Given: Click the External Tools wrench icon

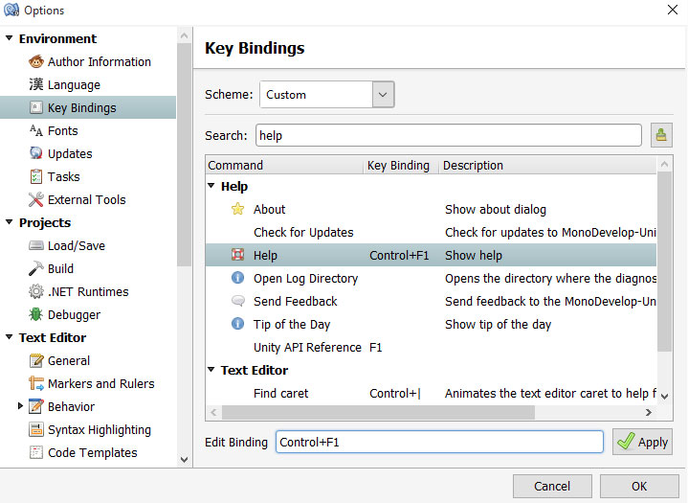Looking at the screenshot, I should click(36, 199).
